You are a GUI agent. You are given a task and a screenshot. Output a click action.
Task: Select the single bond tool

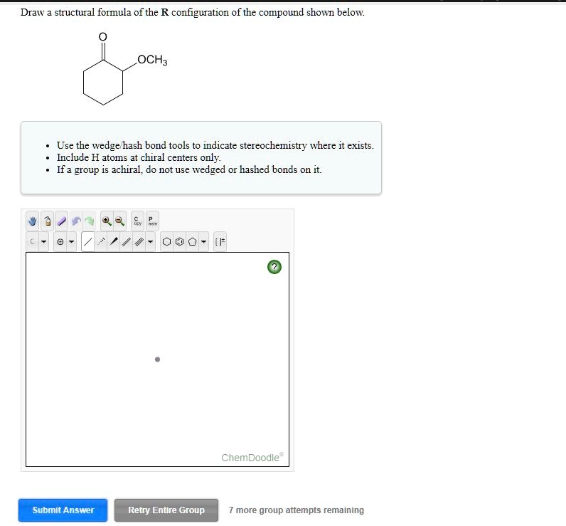88,241
